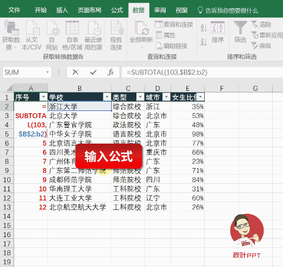The image size is (283, 267).
Task: Switch to the 插入 tab
Action: [62, 10]
